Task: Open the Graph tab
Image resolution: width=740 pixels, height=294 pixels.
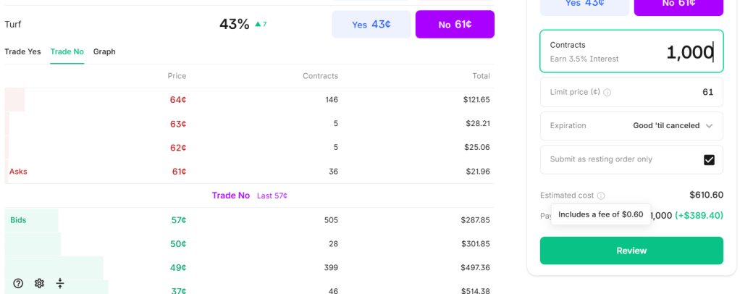Action: pos(104,51)
